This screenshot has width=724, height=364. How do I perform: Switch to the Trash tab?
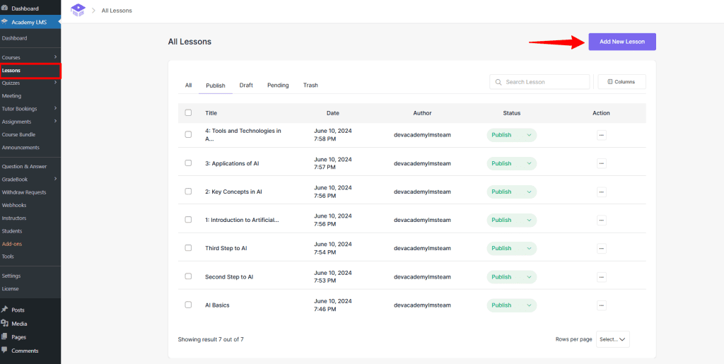click(x=310, y=86)
